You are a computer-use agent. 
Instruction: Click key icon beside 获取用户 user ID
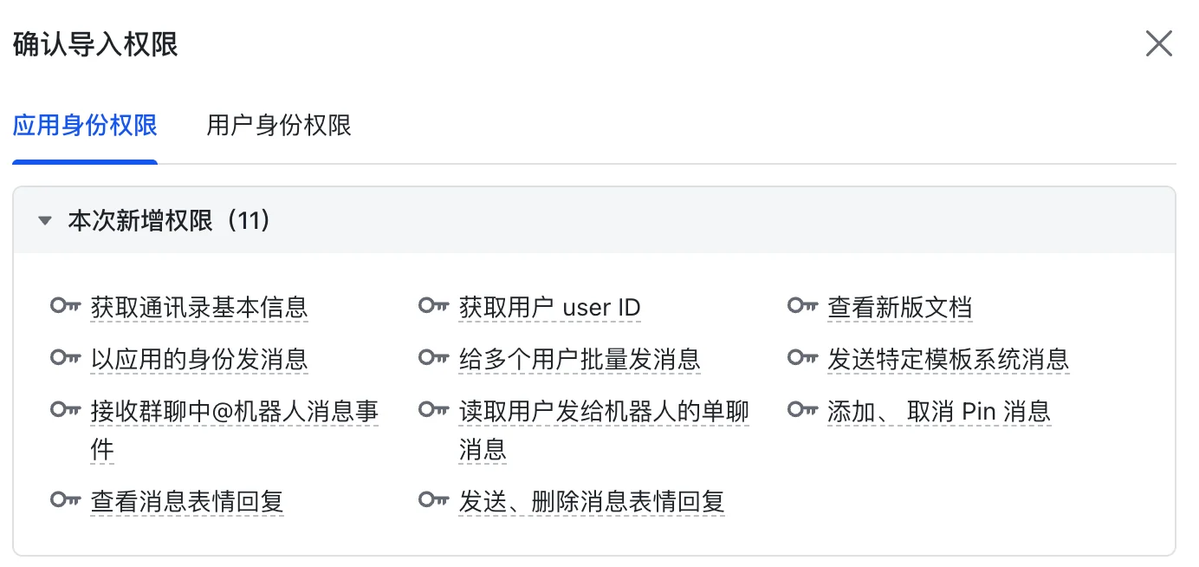(x=434, y=306)
